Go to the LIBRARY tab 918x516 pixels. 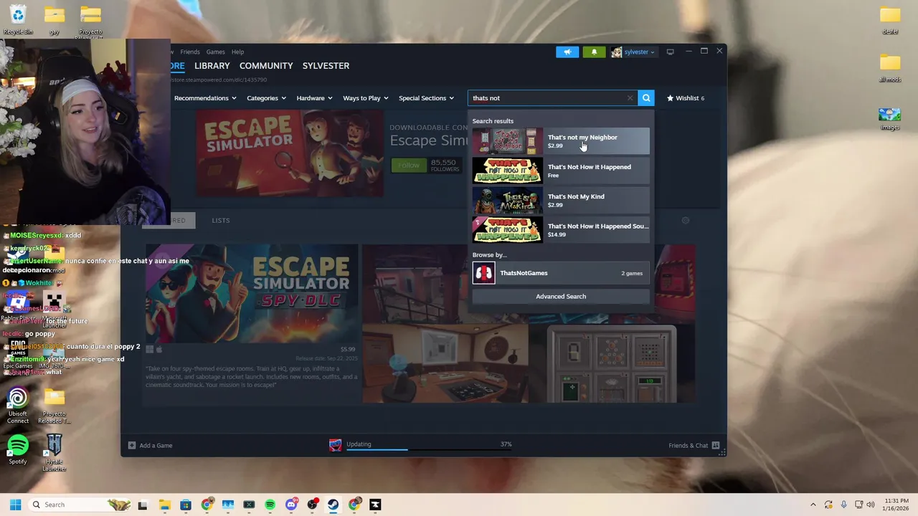click(212, 65)
